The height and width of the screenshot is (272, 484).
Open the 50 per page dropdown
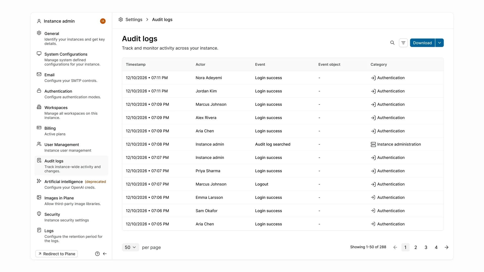pos(130,247)
